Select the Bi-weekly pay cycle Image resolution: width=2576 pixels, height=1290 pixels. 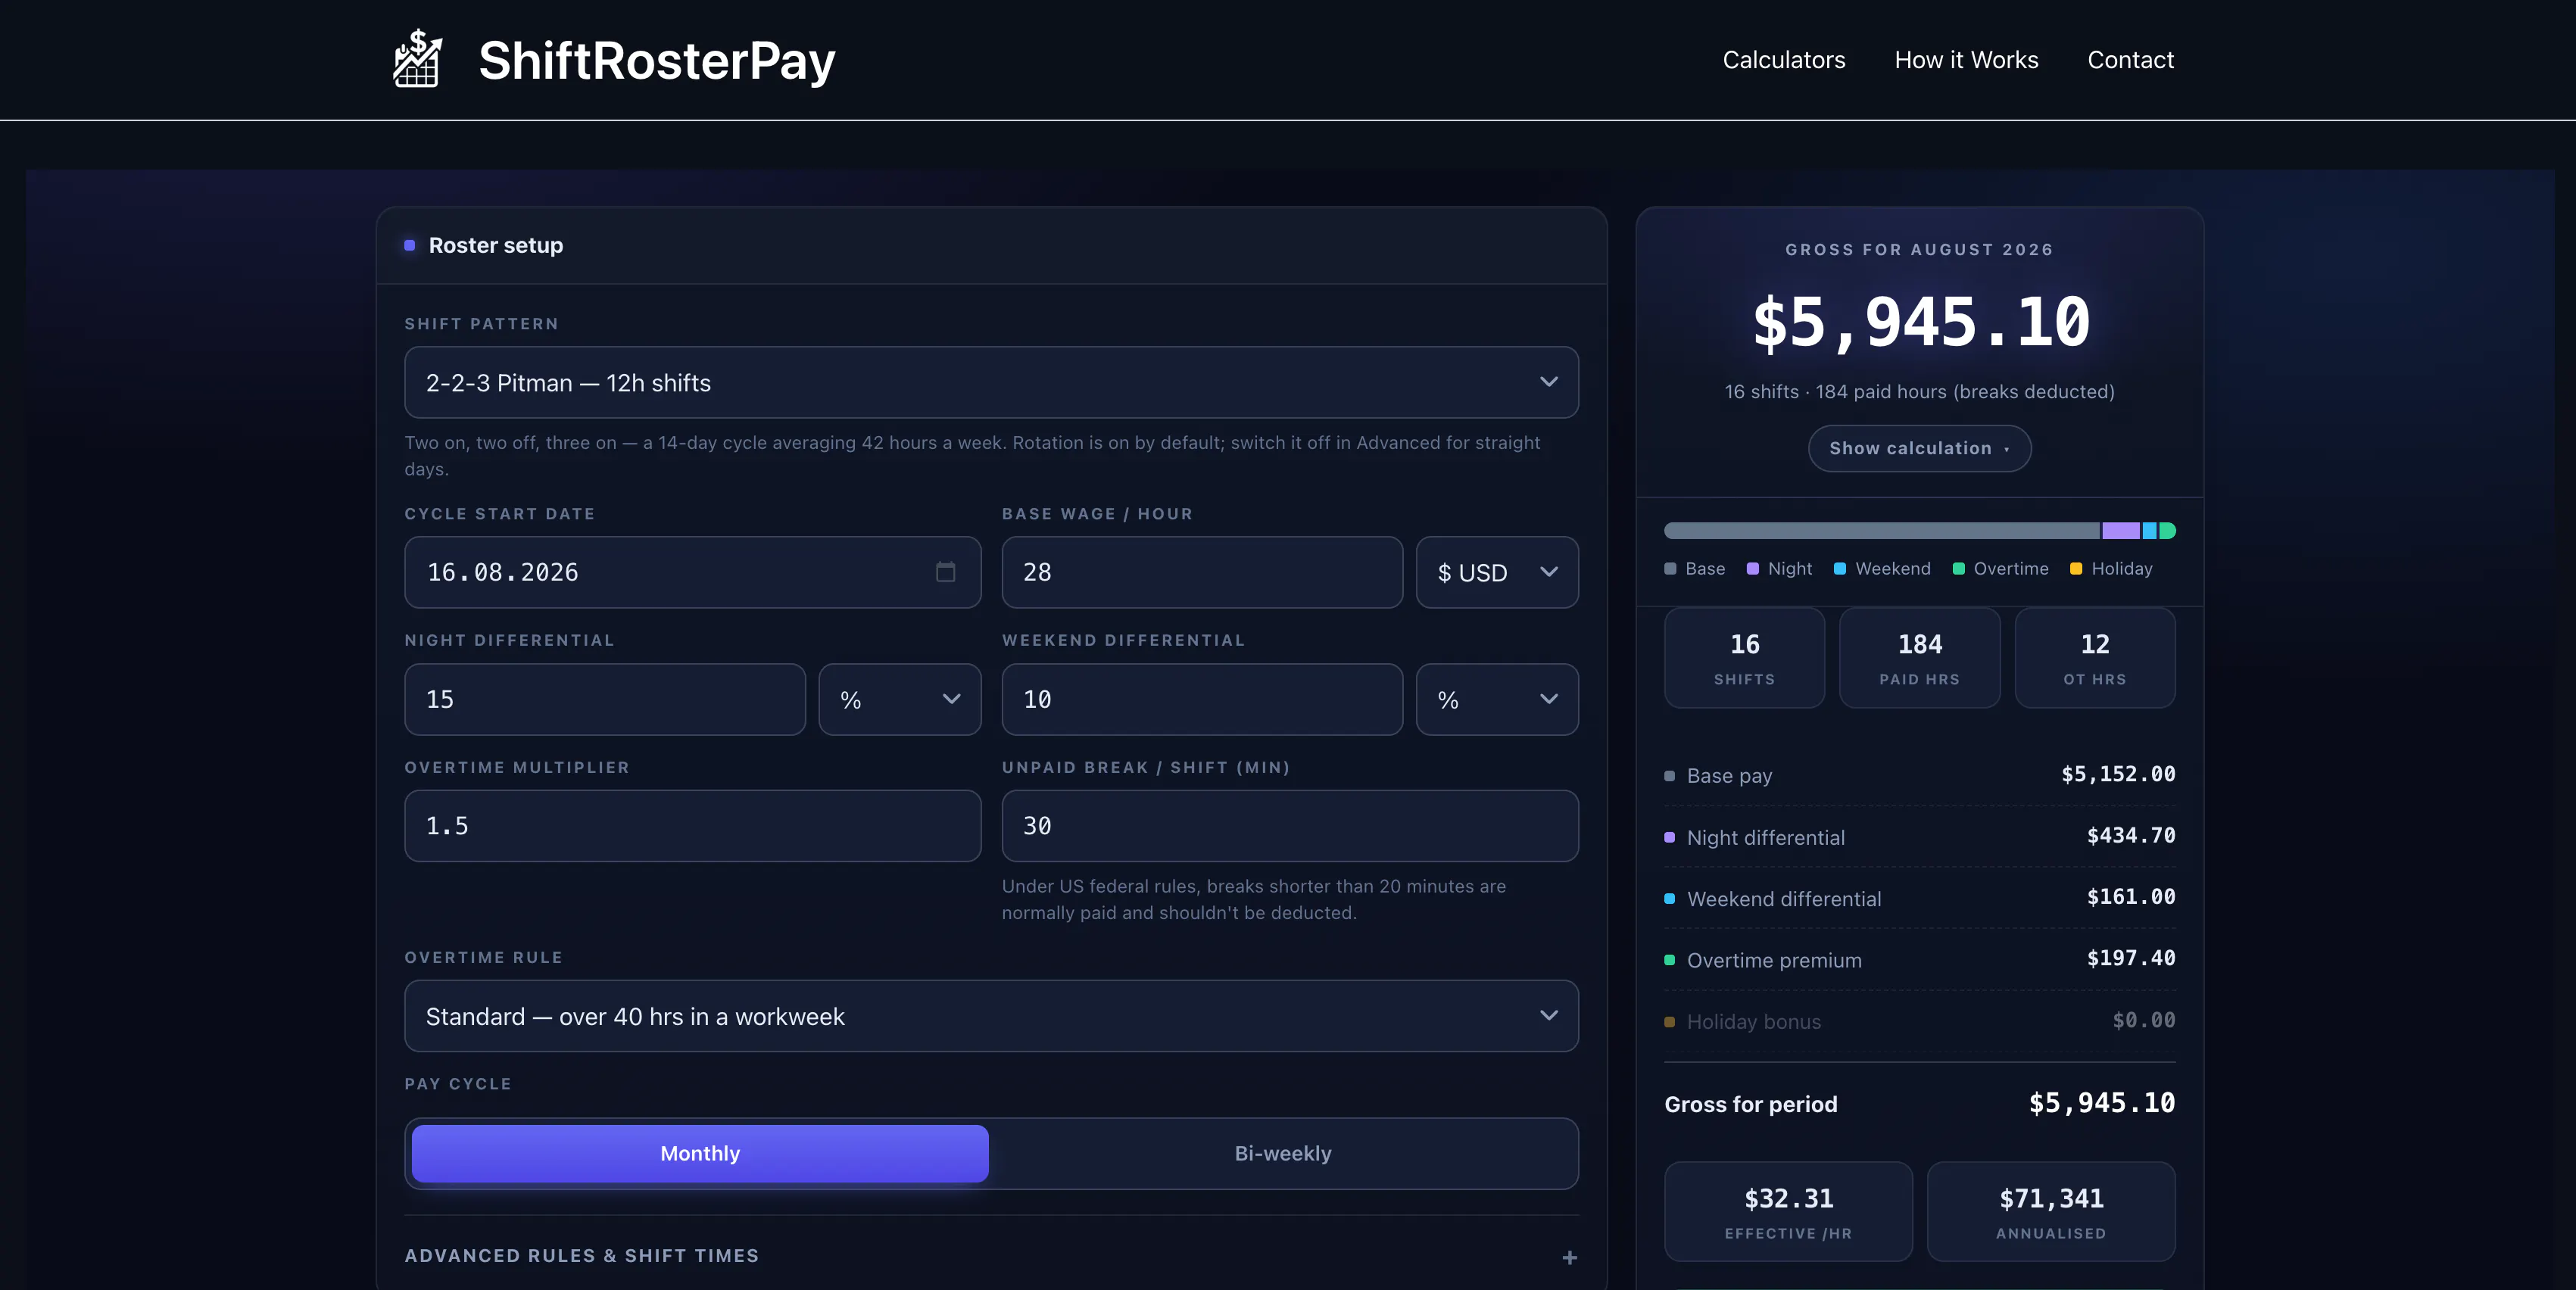coord(1282,1153)
